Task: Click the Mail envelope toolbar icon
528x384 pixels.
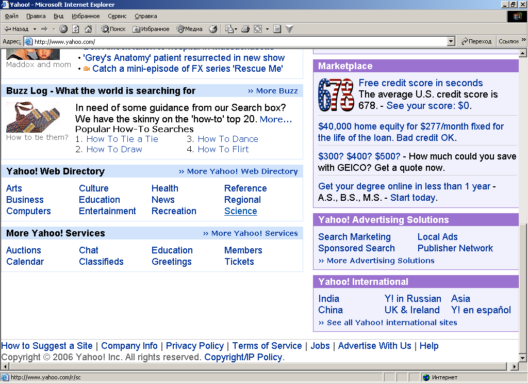Action: pos(229,29)
